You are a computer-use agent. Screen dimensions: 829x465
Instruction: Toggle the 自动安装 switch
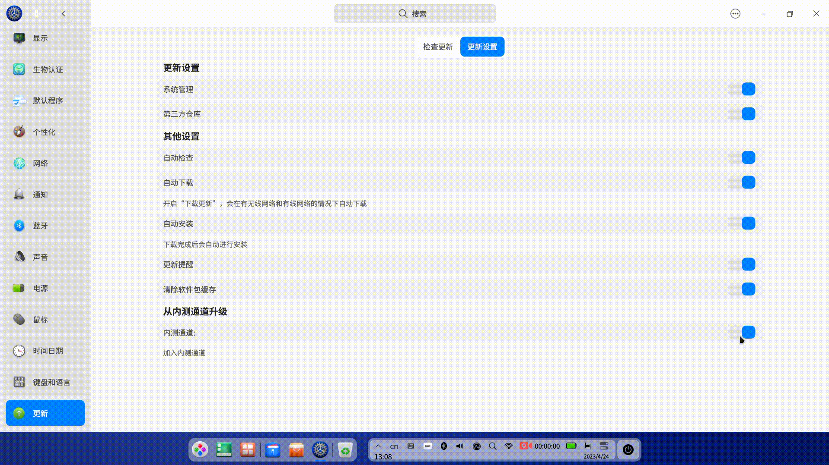coord(742,223)
